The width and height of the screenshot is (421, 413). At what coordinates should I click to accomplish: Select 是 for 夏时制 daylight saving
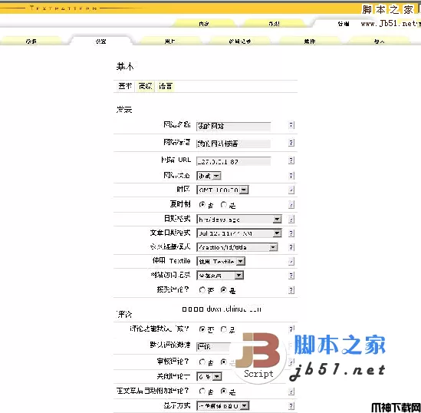pyautogui.click(x=224, y=205)
